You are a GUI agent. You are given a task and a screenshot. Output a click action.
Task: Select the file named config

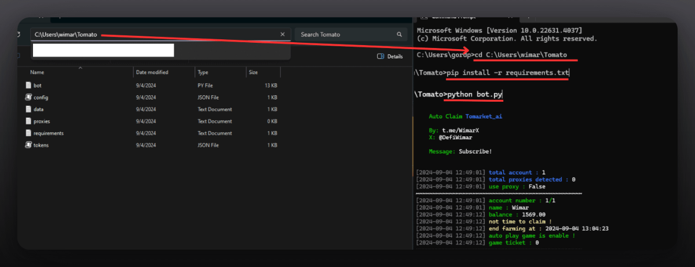[x=41, y=98]
